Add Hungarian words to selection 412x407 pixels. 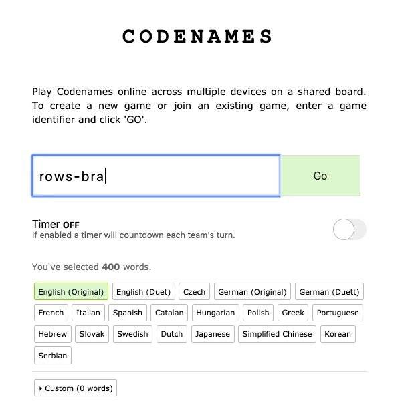pyautogui.click(x=215, y=313)
